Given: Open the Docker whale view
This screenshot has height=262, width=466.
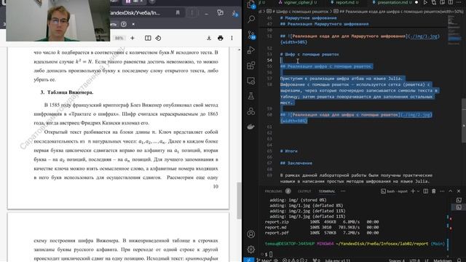Looking at the screenshot, I should click(x=251, y=127).
